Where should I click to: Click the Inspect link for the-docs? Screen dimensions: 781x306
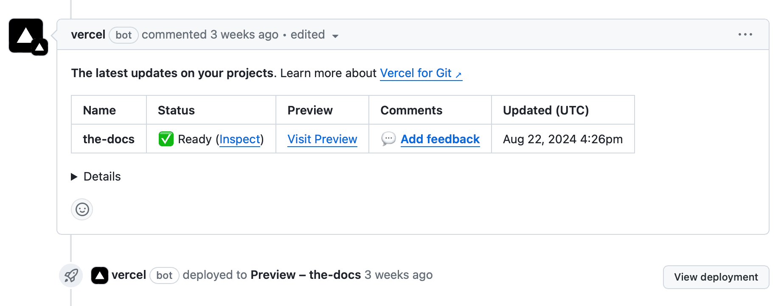pos(240,139)
